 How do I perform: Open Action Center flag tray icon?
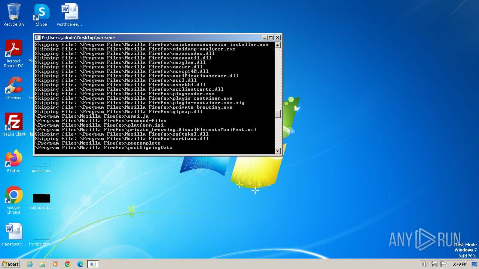[x=443, y=264]
